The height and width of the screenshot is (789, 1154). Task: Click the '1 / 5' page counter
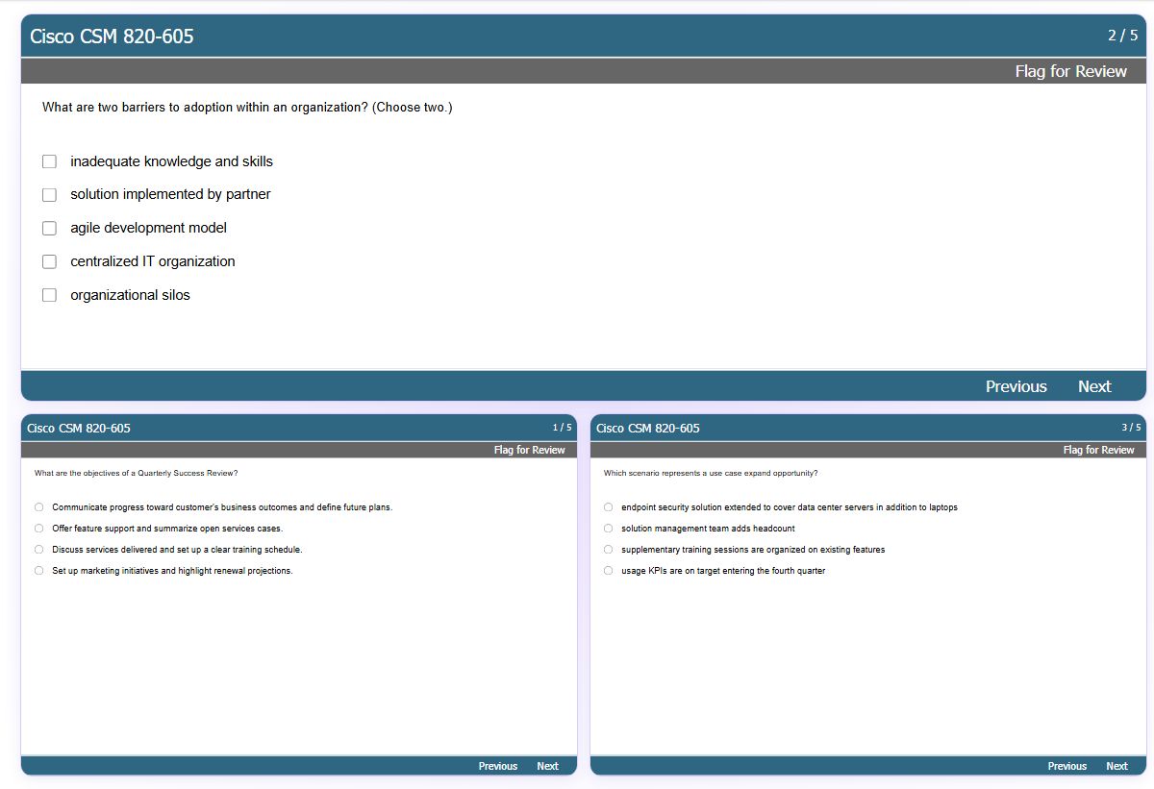point(562,428)
